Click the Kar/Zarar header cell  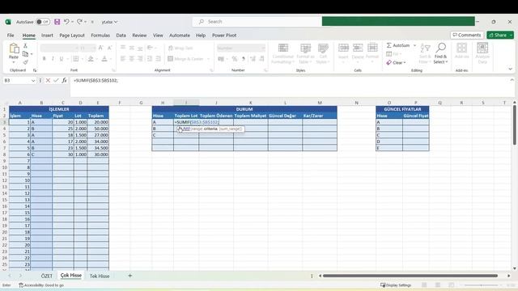[x=320, y=116]
